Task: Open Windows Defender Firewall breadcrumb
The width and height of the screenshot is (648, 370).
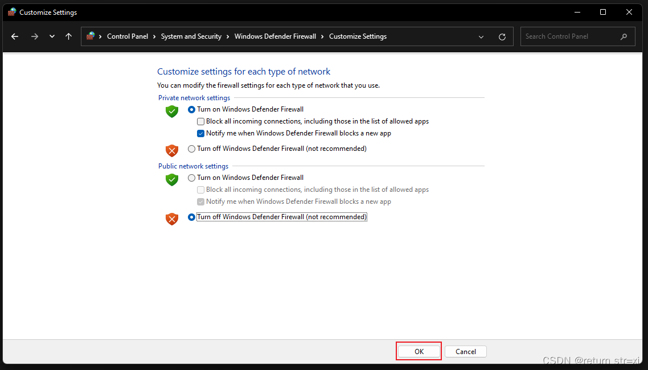Action: coord(275,36)
